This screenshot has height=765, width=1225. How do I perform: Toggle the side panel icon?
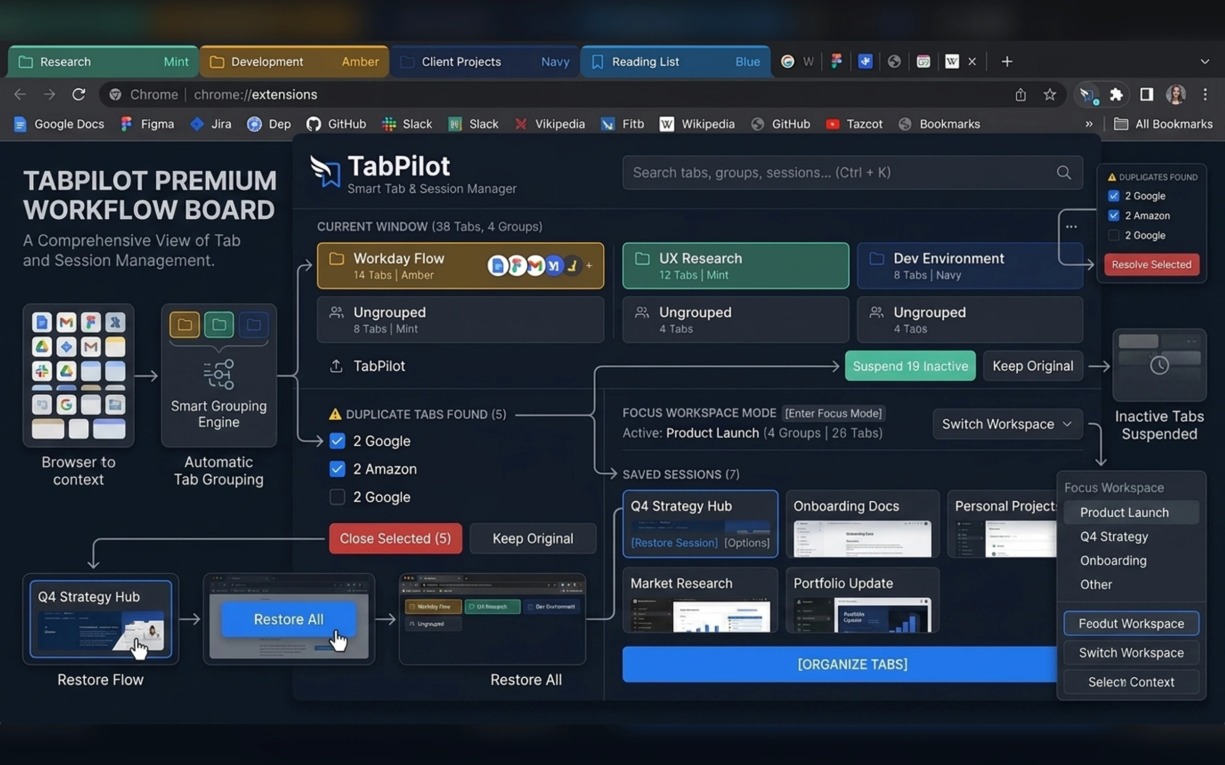(x=1146, y=94)
